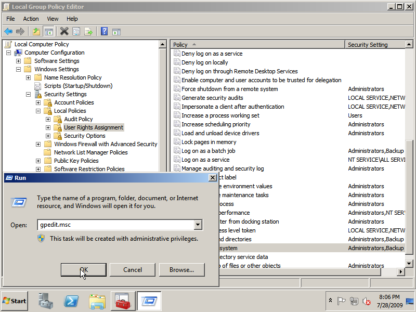Collapse the Security Settings node
Image resolution: width=416 pixels, height=312 pixels.
click(x=29, y=95)
